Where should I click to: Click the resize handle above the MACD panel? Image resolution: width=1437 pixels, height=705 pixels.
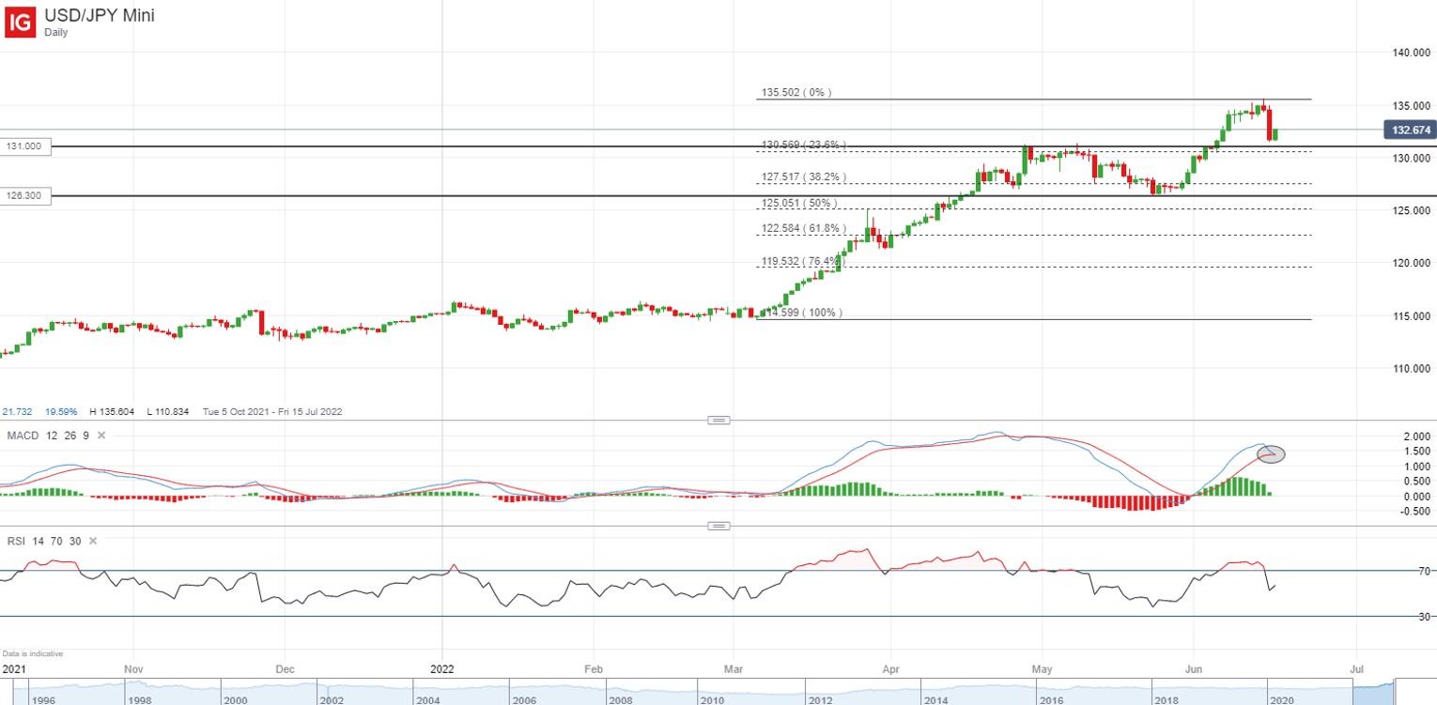coord(718,421)
